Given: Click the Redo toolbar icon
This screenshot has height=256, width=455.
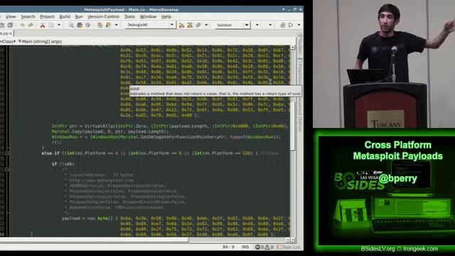Looking at the screenshot, I should coord(31,26).
